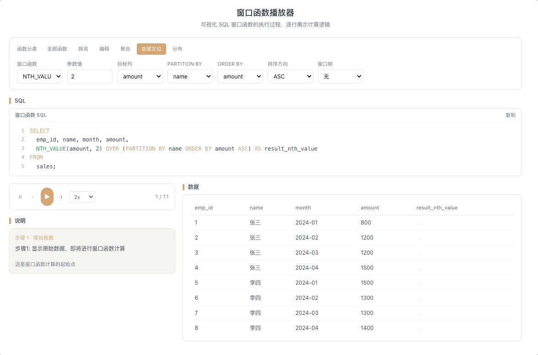Click the parameter value input field
The height and width of the screenshot is (355, 538).
click(90, 76)
